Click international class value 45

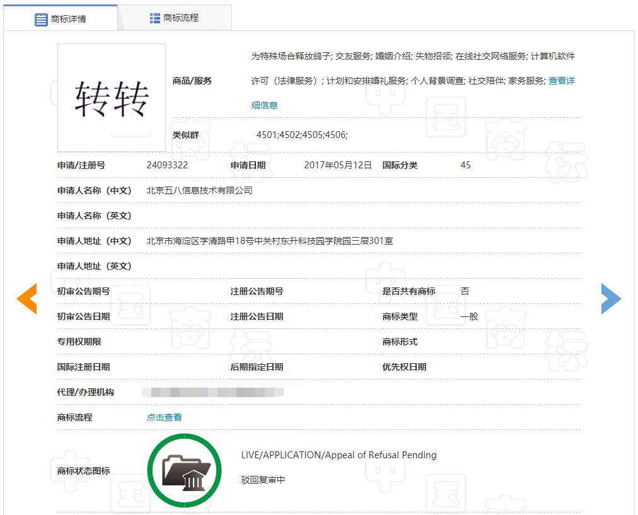coord(465,165)
